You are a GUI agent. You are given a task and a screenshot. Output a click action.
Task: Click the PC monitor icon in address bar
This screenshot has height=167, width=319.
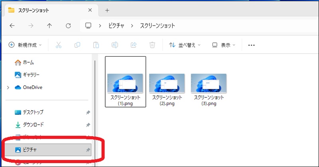coord(88,26)
